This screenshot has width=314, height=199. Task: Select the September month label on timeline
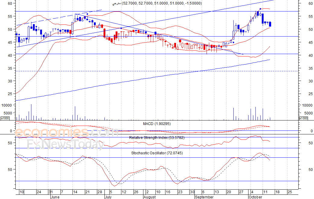[204, 197]
